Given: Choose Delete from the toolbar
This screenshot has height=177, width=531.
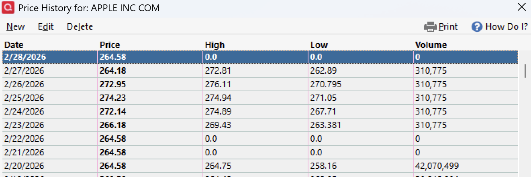Looking at the screenshot, I should [x=80, y=27].
